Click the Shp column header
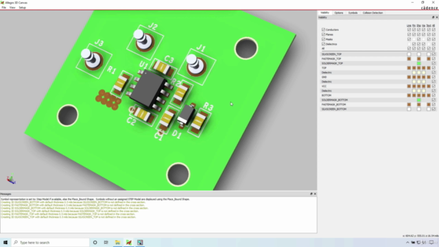The height and width of the screenshot is (247, 439). tap(419, 25)
